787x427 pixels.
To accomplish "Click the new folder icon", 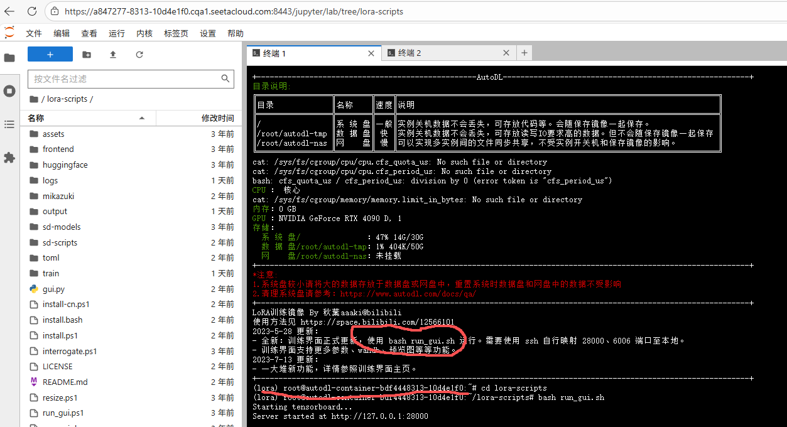I will click(87, 55).
